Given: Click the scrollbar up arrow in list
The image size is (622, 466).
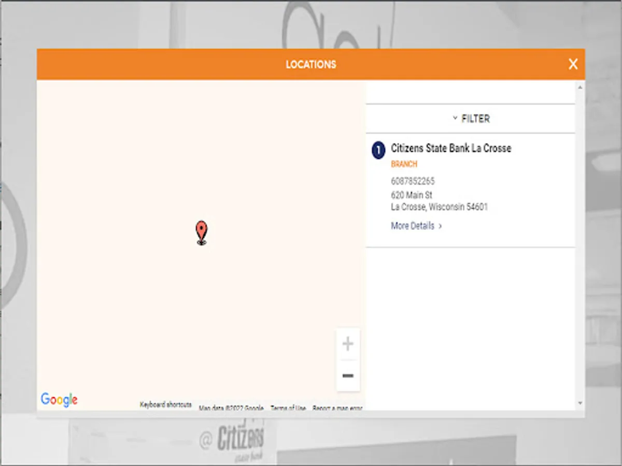Looking at the screenshot, I should coord(580,87).
